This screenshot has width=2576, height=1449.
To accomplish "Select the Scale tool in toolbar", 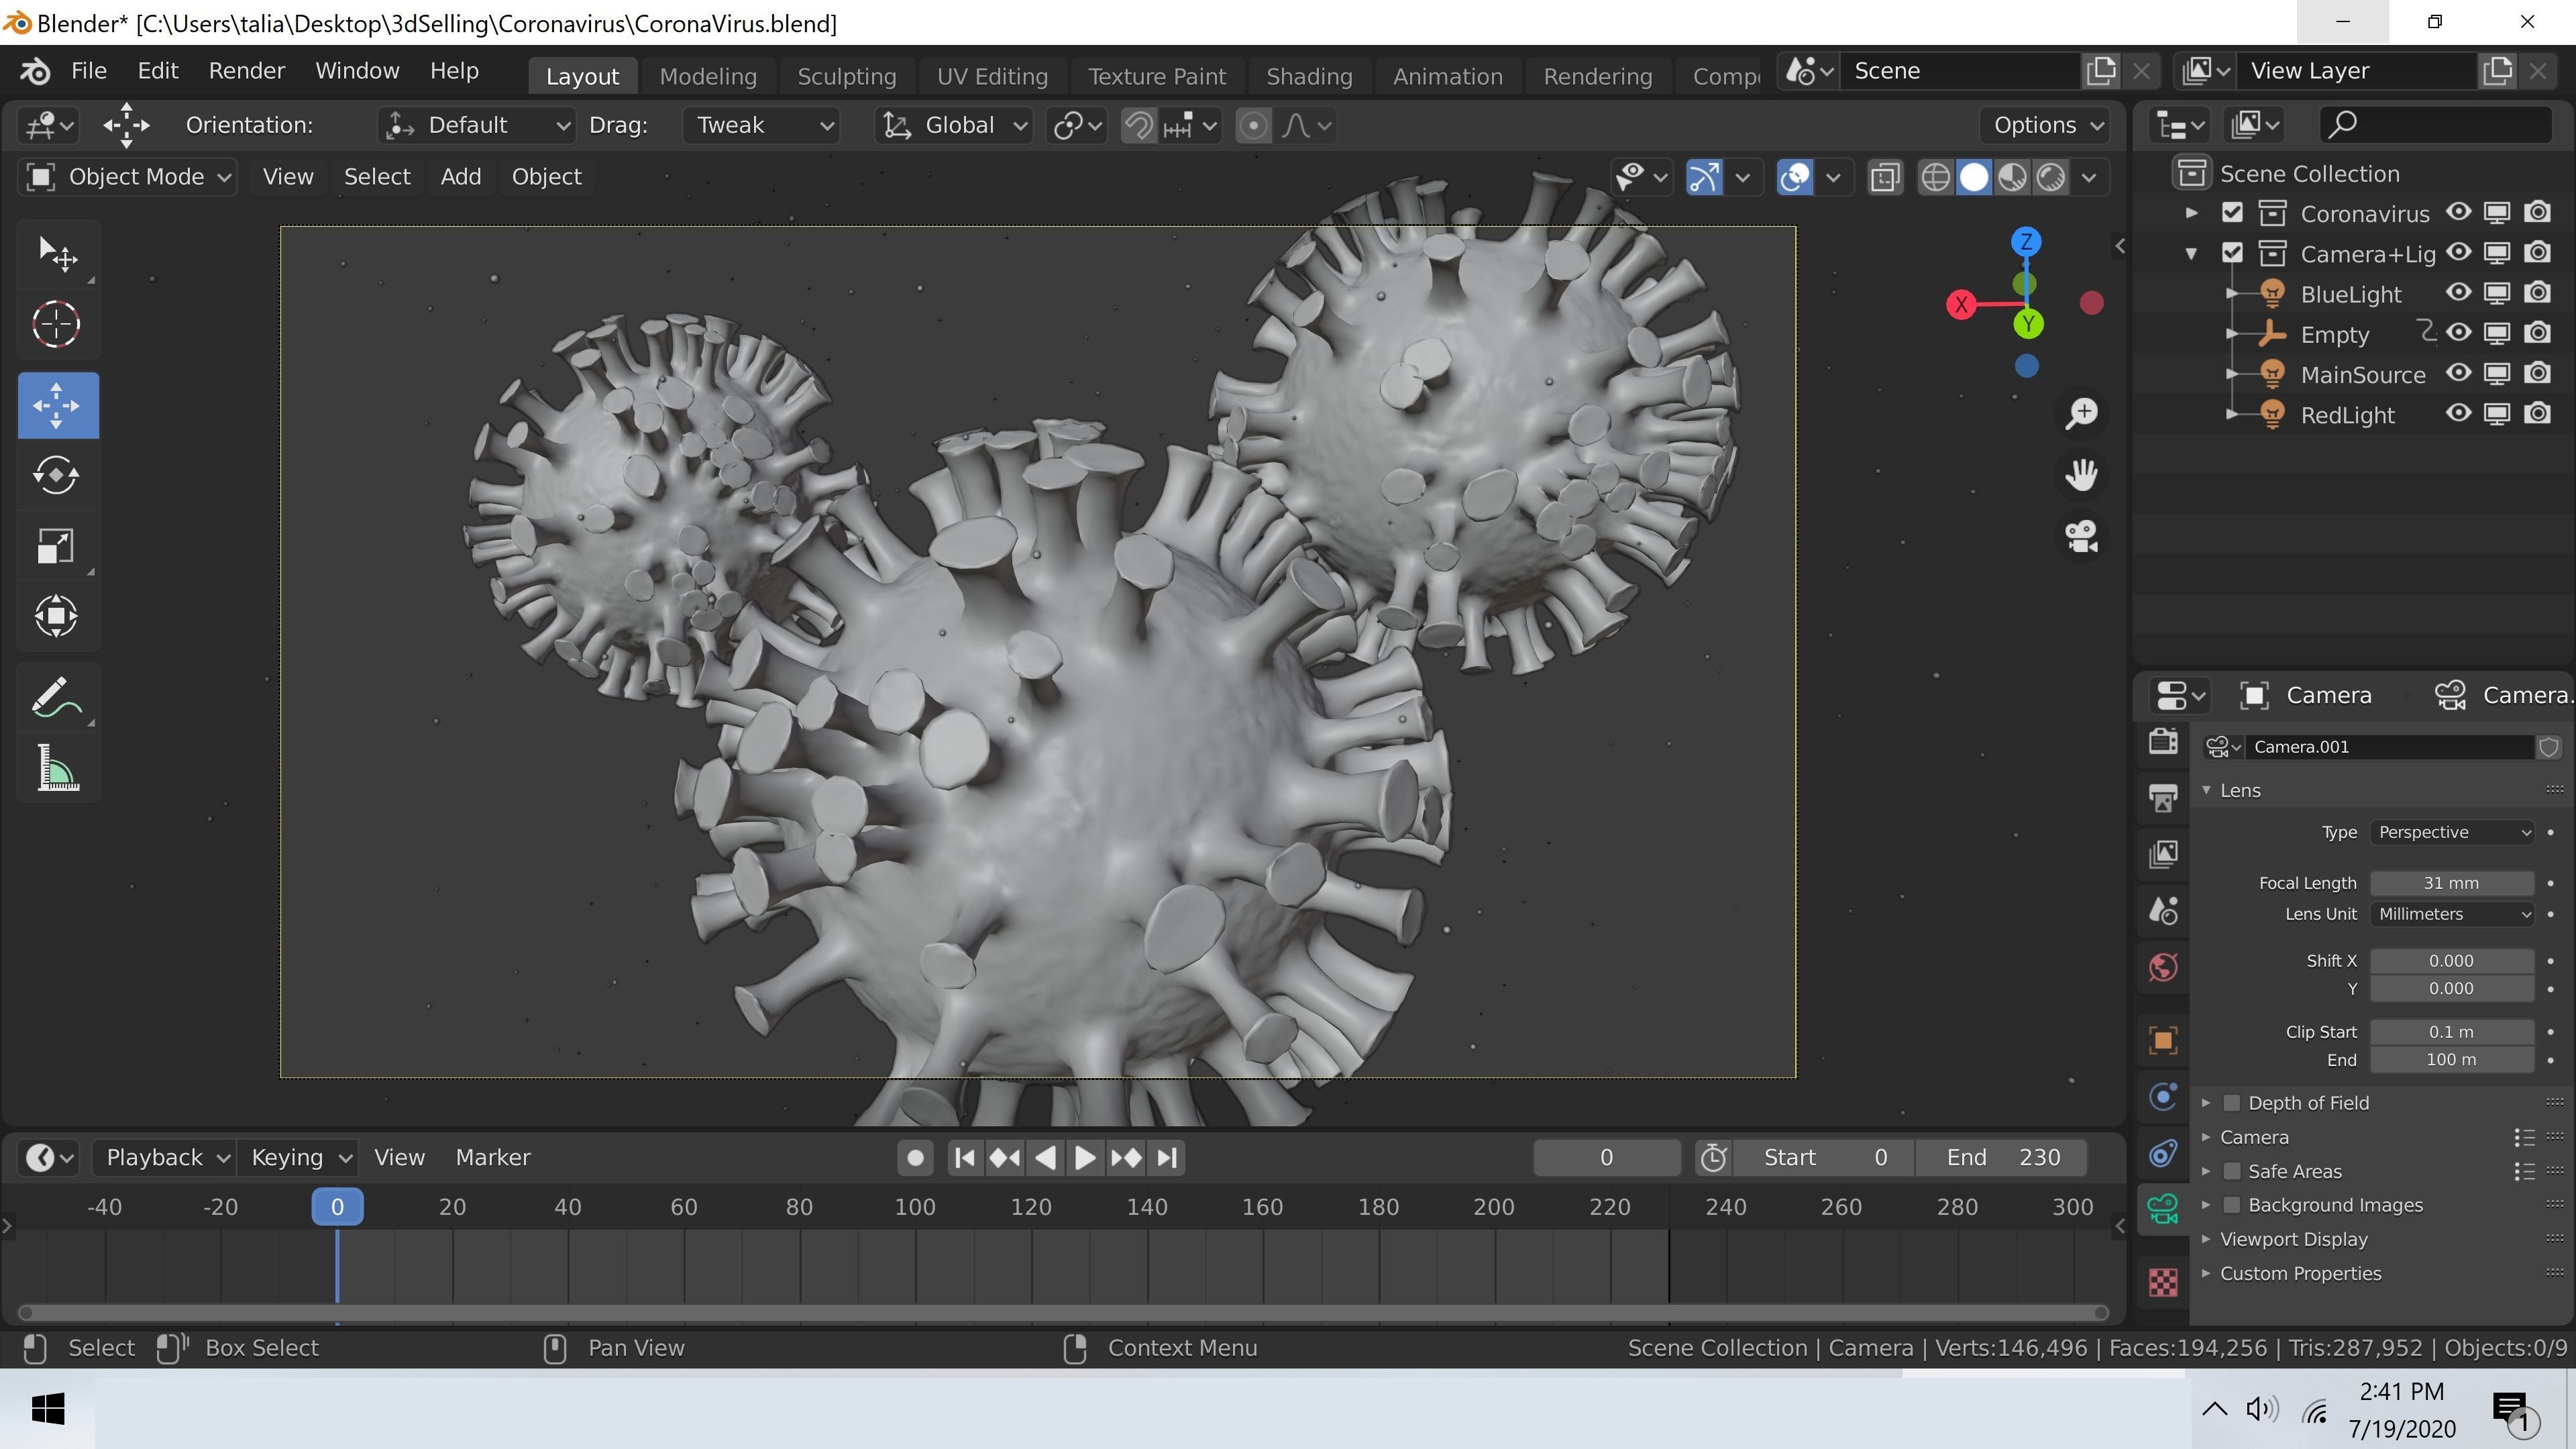I will (57, 546).
